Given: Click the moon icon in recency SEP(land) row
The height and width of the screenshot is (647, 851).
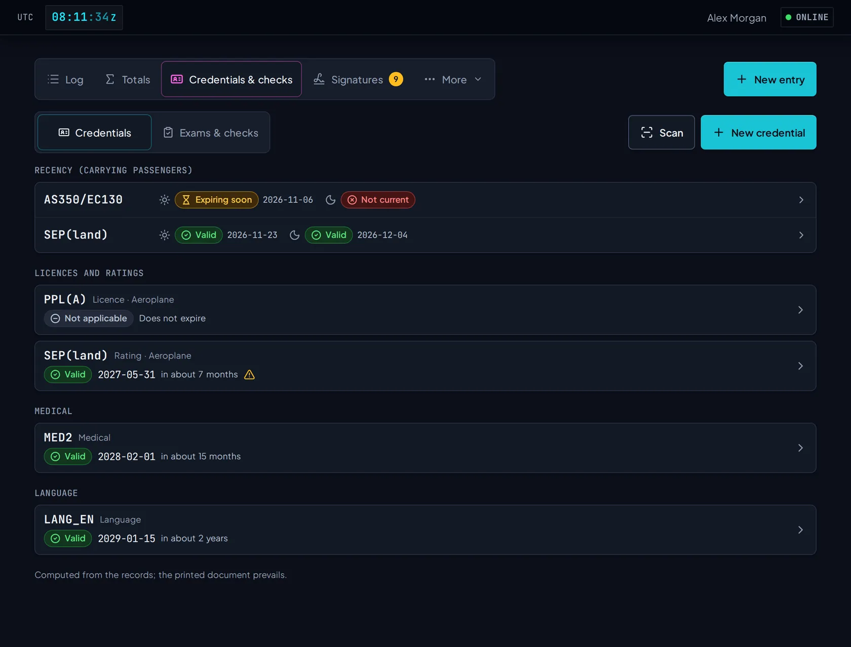Looking at the screenshot, I should pos(294,235).
